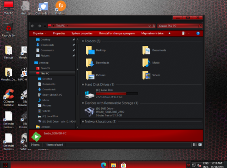
Task: Select (C:) Local Disk in navigation pane
Action: [x=48, y=116]
